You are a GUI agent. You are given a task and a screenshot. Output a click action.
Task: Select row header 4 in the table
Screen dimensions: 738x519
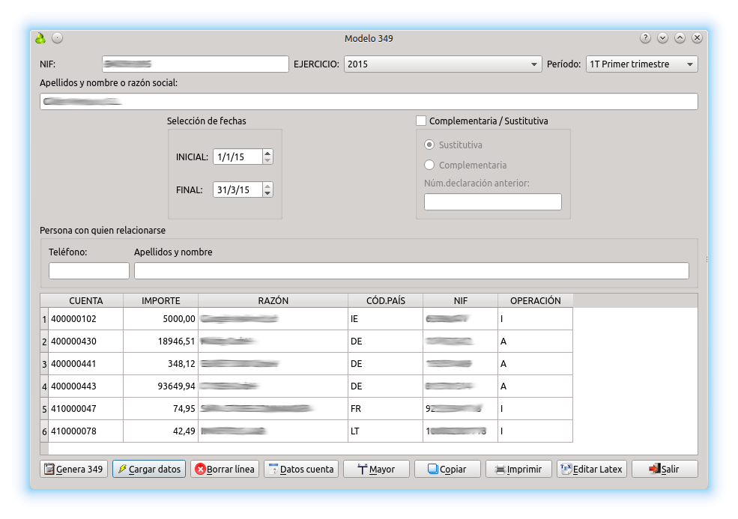(x=44, y=386)
